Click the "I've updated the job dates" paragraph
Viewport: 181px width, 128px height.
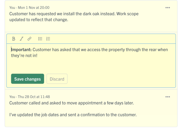coord(73,115)
